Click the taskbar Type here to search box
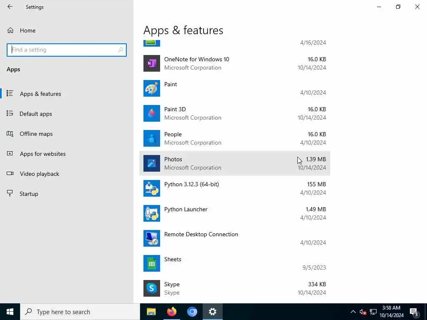 tap(80, 312)
